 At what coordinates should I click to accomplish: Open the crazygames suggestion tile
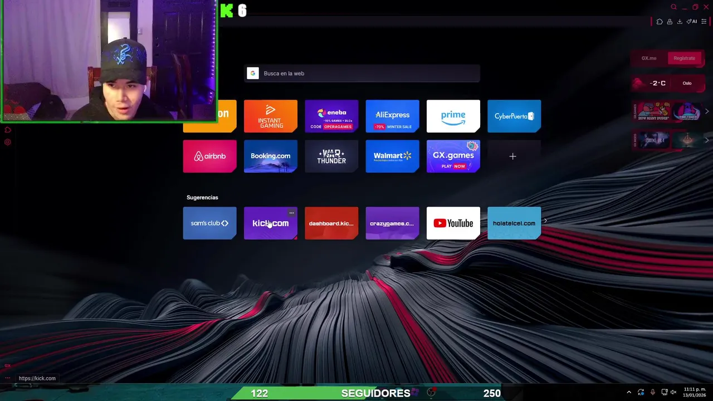click(392, 223)
